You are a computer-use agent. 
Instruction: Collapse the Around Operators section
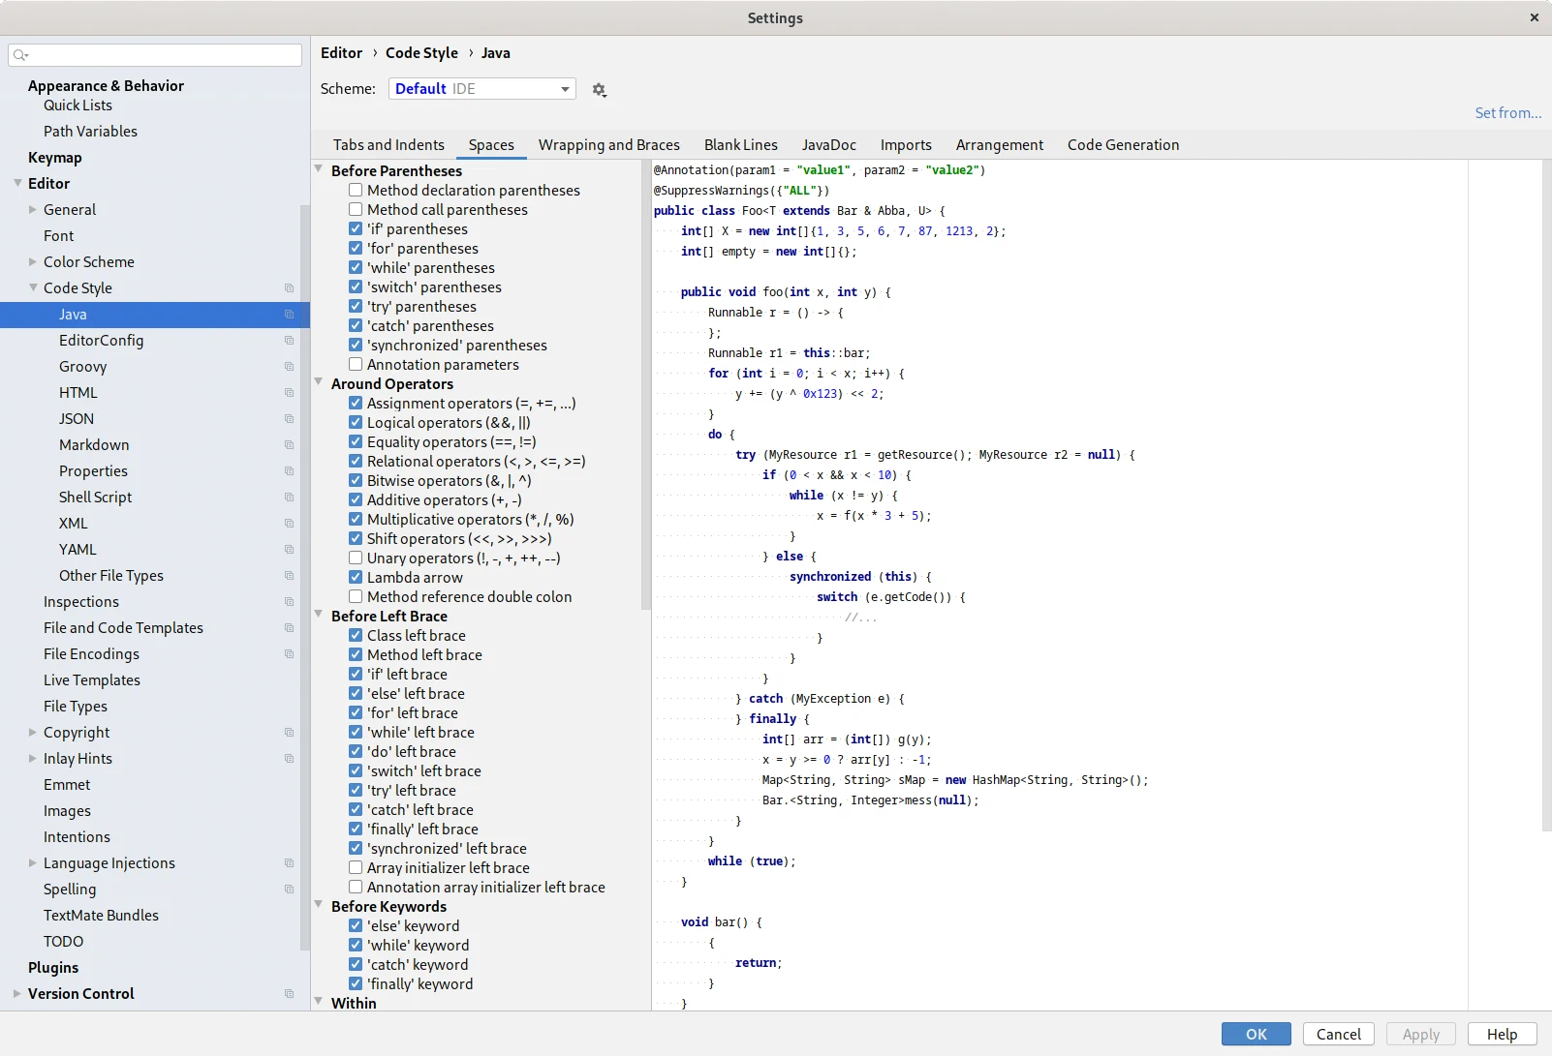(x=319, y=383)
